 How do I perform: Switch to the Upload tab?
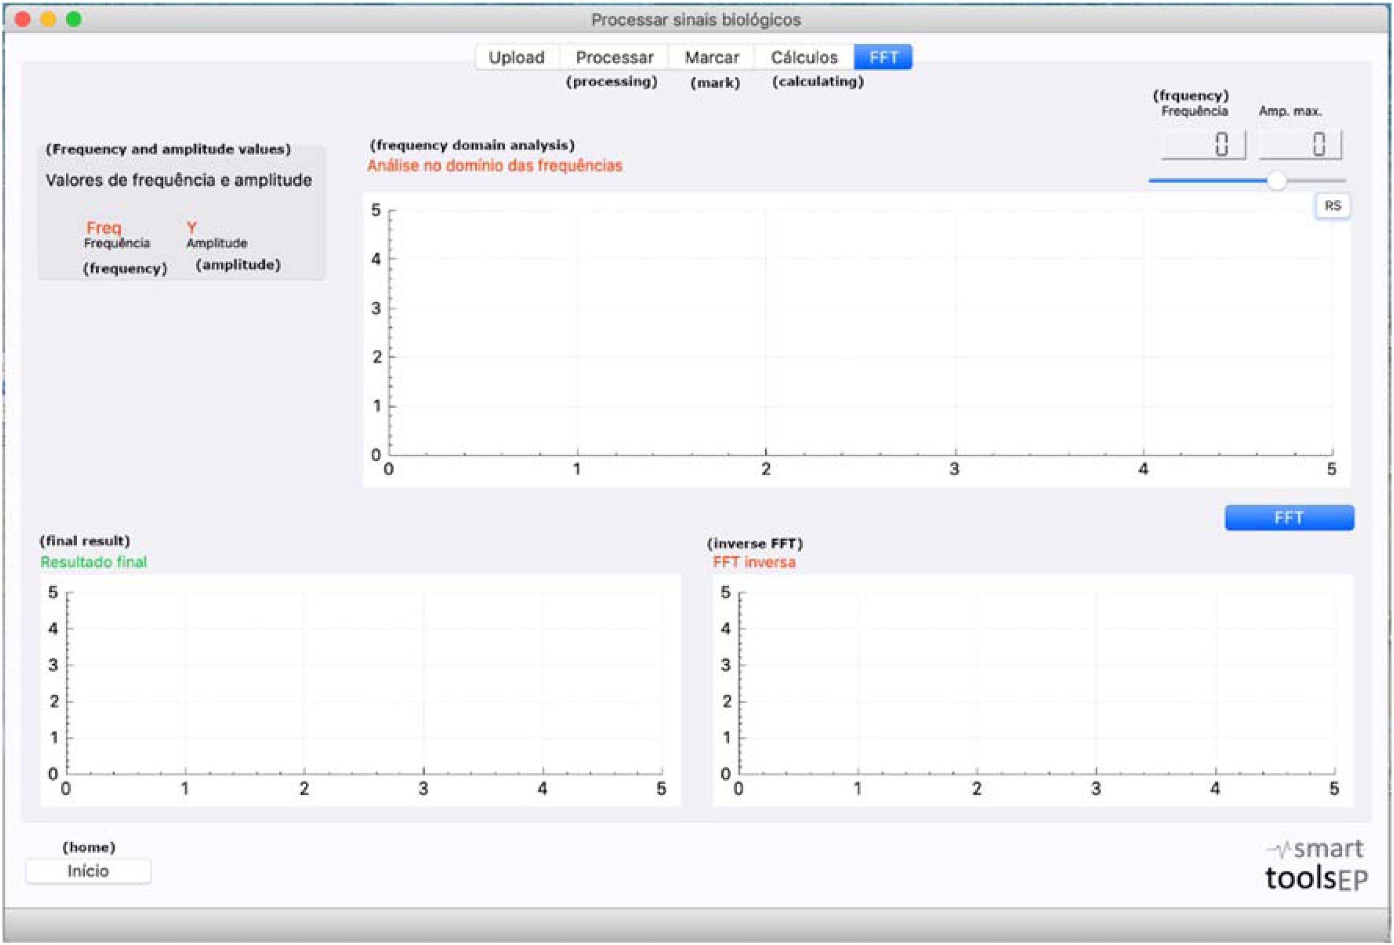pos(517,58)
